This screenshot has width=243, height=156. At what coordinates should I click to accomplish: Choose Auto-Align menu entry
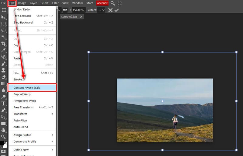[32, 120]
